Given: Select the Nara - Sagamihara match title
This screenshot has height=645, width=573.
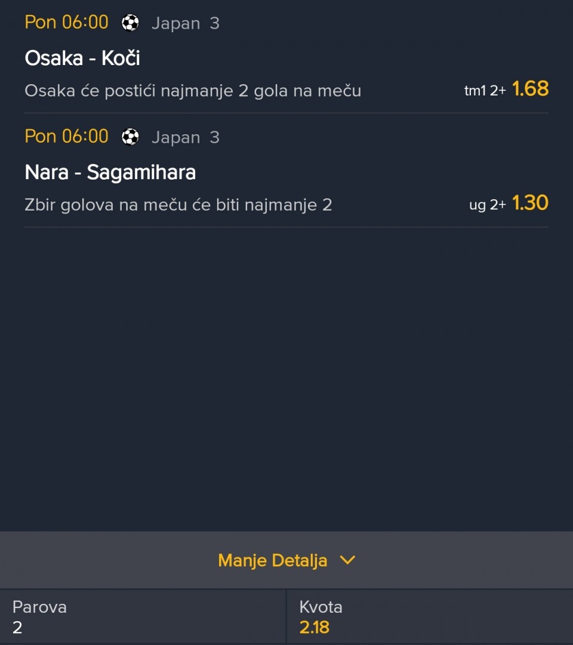Looking at the screenshot, I should click(x=110, y=172).
